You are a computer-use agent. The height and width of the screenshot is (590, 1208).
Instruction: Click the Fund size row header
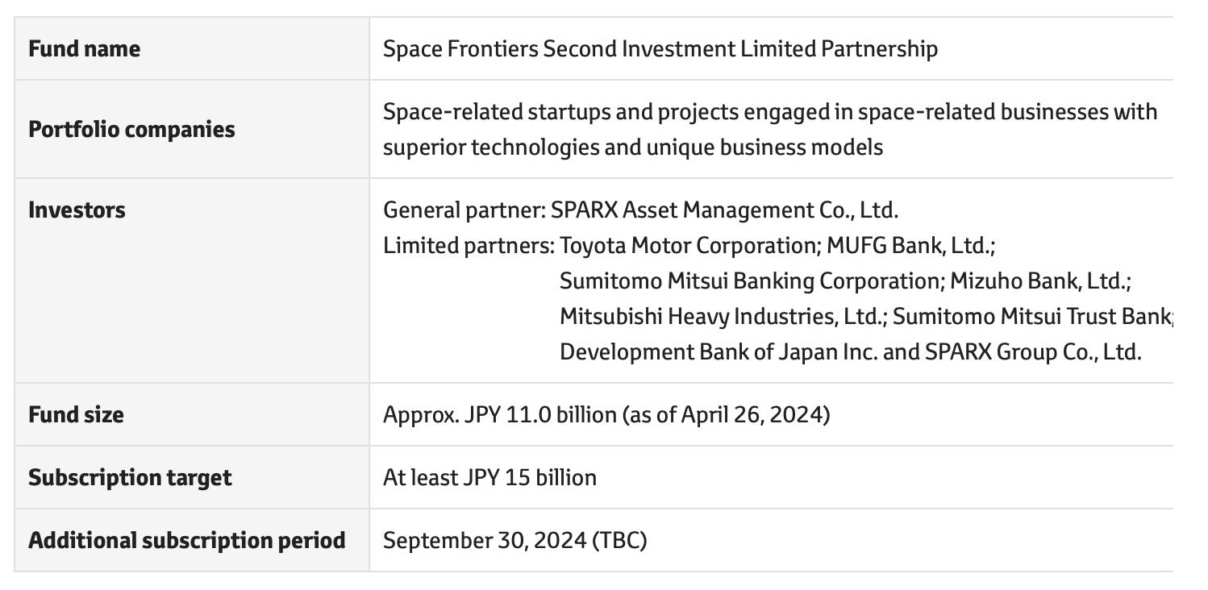(x=76, y=415)
